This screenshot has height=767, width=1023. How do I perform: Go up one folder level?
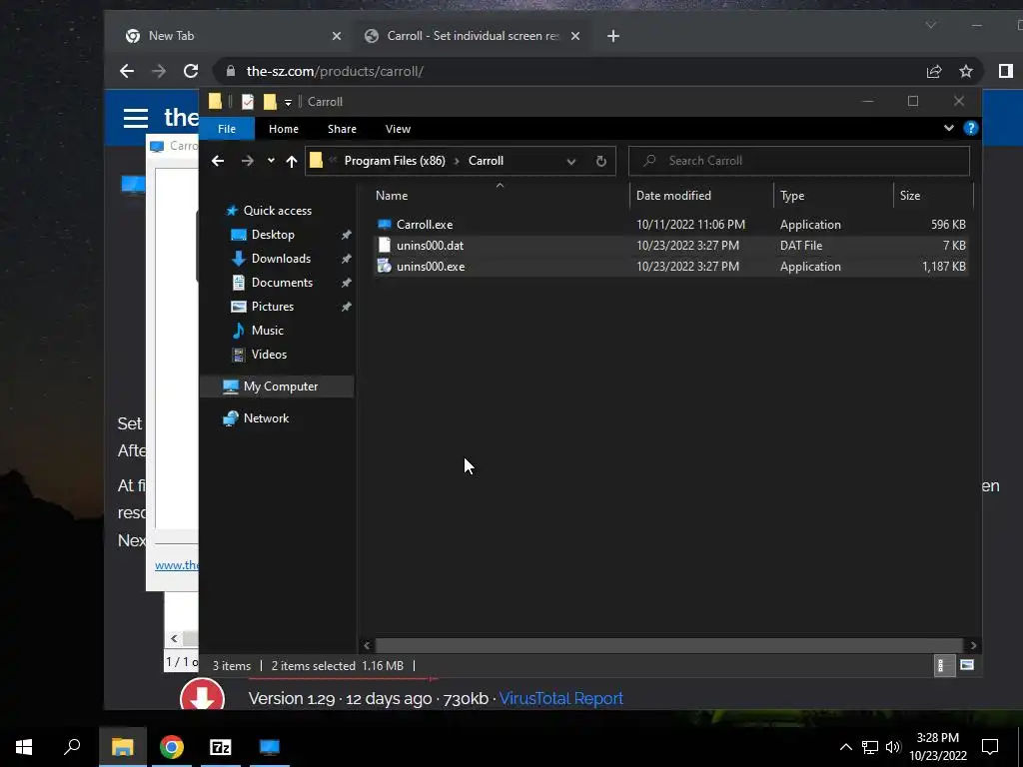[292, 161]
